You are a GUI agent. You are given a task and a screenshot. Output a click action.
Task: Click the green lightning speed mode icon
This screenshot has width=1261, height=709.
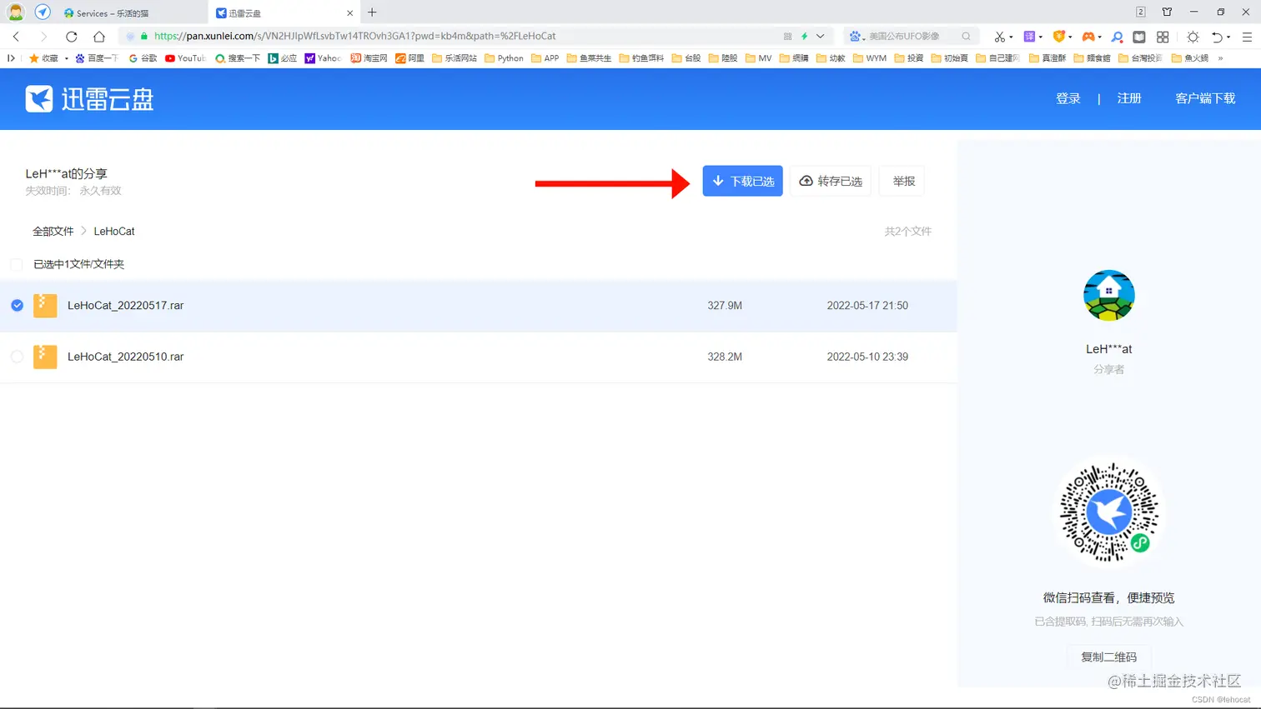click(x=804, y=37)
